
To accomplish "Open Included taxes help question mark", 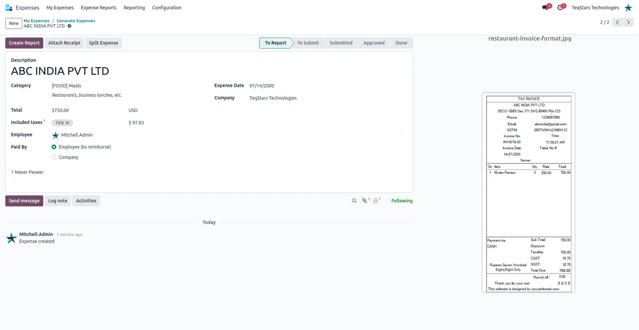I will click(x=44, y=121).
